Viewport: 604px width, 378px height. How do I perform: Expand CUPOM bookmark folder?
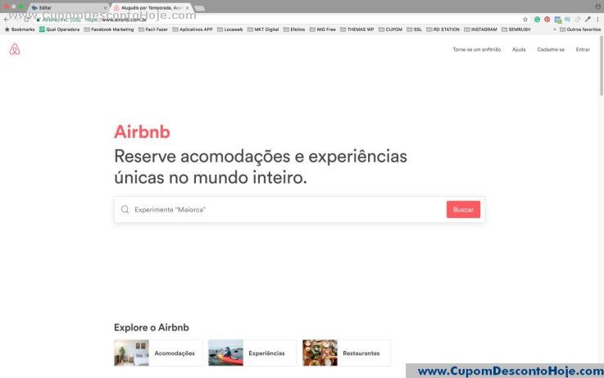[391, 30]
